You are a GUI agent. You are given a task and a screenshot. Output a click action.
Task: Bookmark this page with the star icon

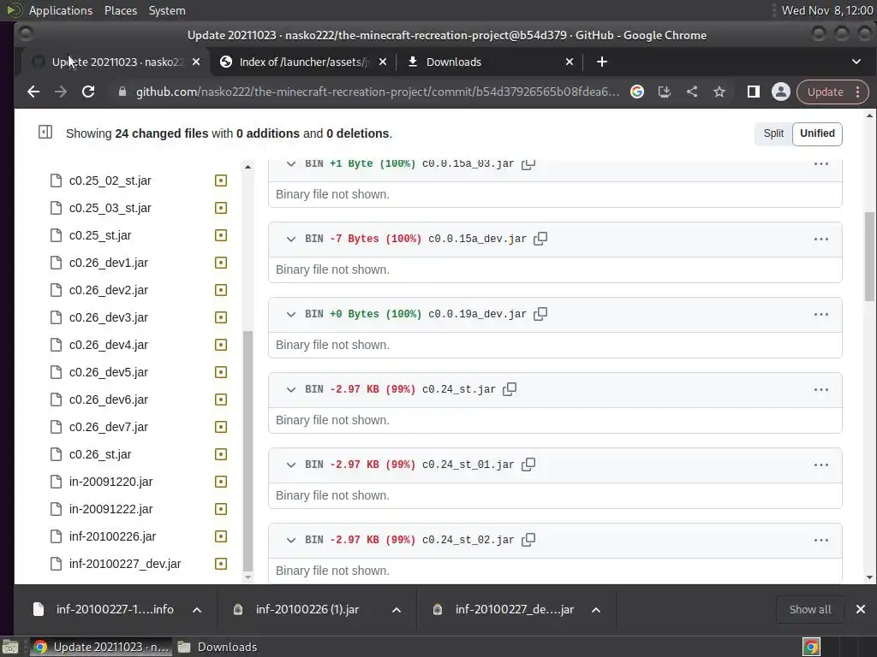719,92
